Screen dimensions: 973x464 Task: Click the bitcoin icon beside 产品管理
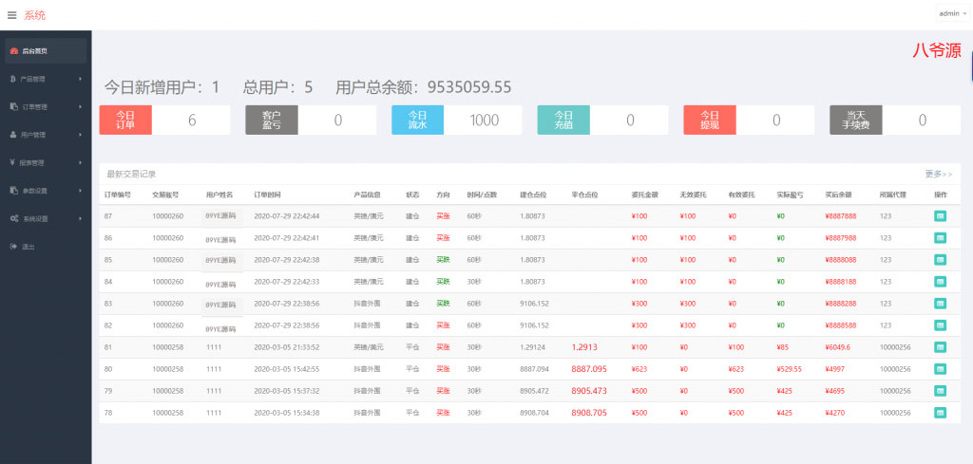click(13, 80)
